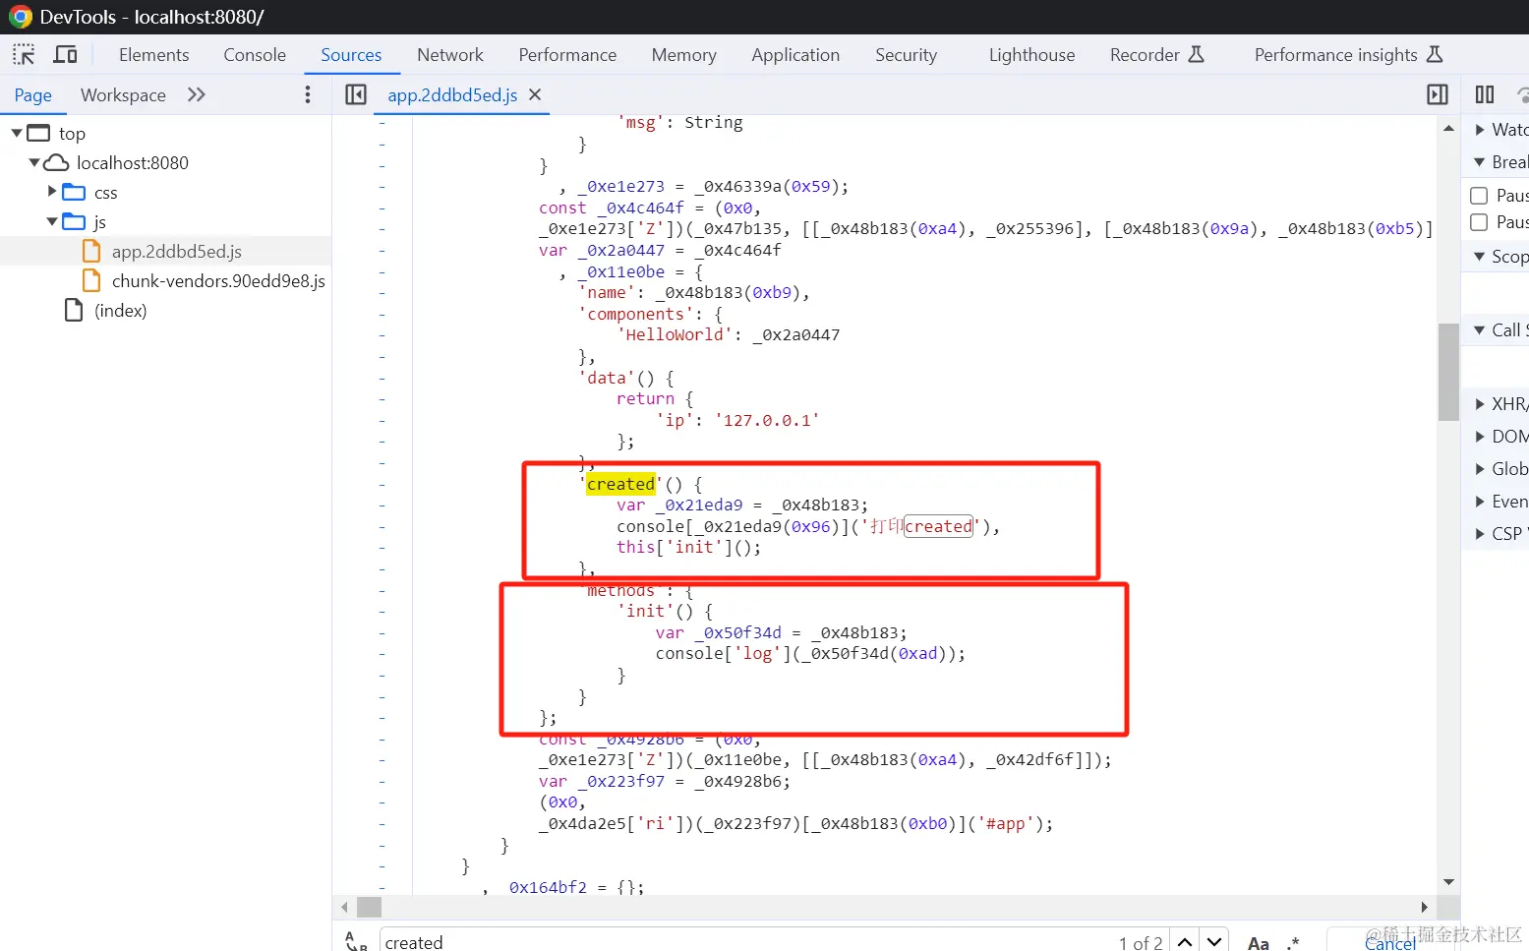Click the DevTools Chrome logo icon
The width and height of the screenshot is (1529, 951).
[20, 17]
